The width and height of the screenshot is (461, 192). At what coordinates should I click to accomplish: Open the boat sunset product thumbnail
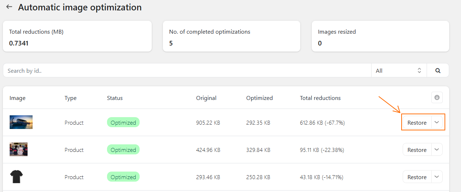pos(21,122)
